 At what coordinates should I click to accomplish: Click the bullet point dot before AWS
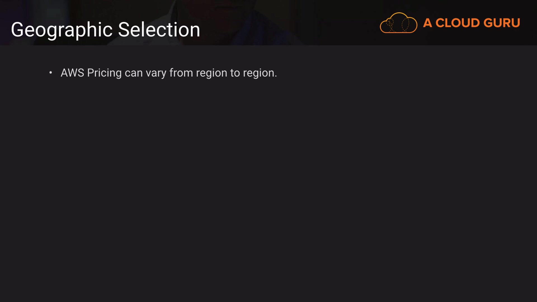pos(51,73)
